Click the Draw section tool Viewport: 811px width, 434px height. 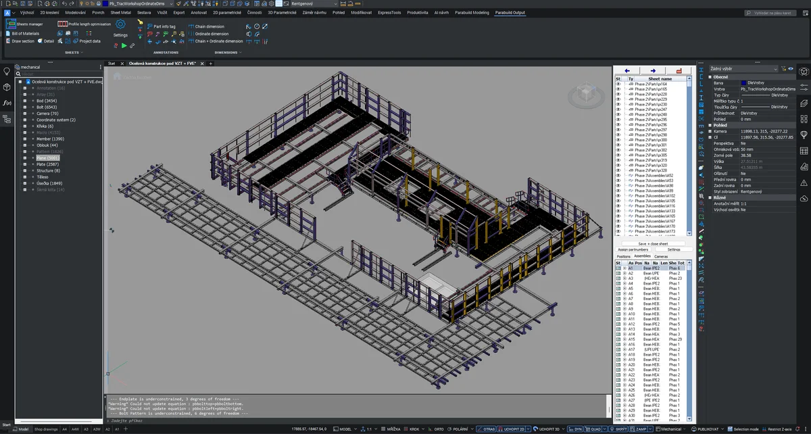[22, 41]
